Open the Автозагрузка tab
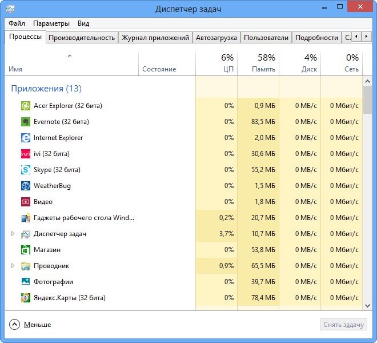Viewport: 377px width, 343px height. (216, 38)
